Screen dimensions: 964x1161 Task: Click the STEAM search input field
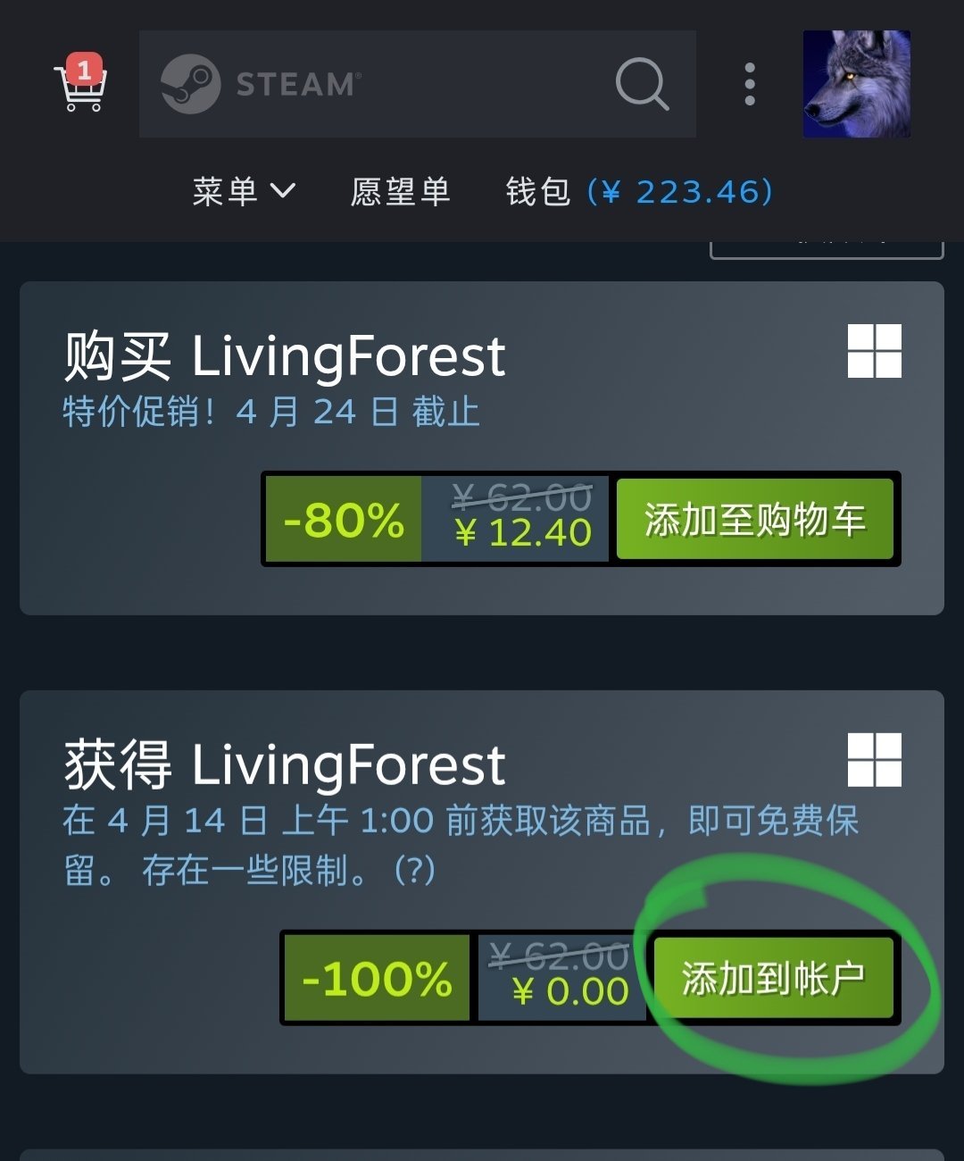point(417,84)
